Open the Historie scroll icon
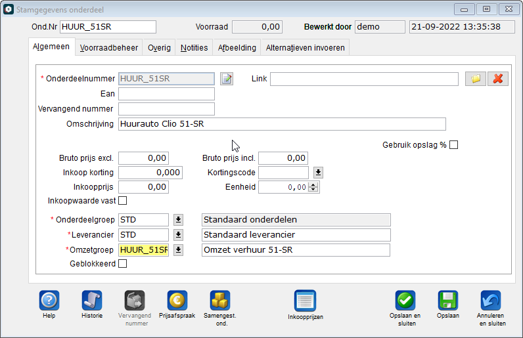Image resolution: width=523 pixels, height=338 pixels. pyautogui.click(x=92, y=301)
